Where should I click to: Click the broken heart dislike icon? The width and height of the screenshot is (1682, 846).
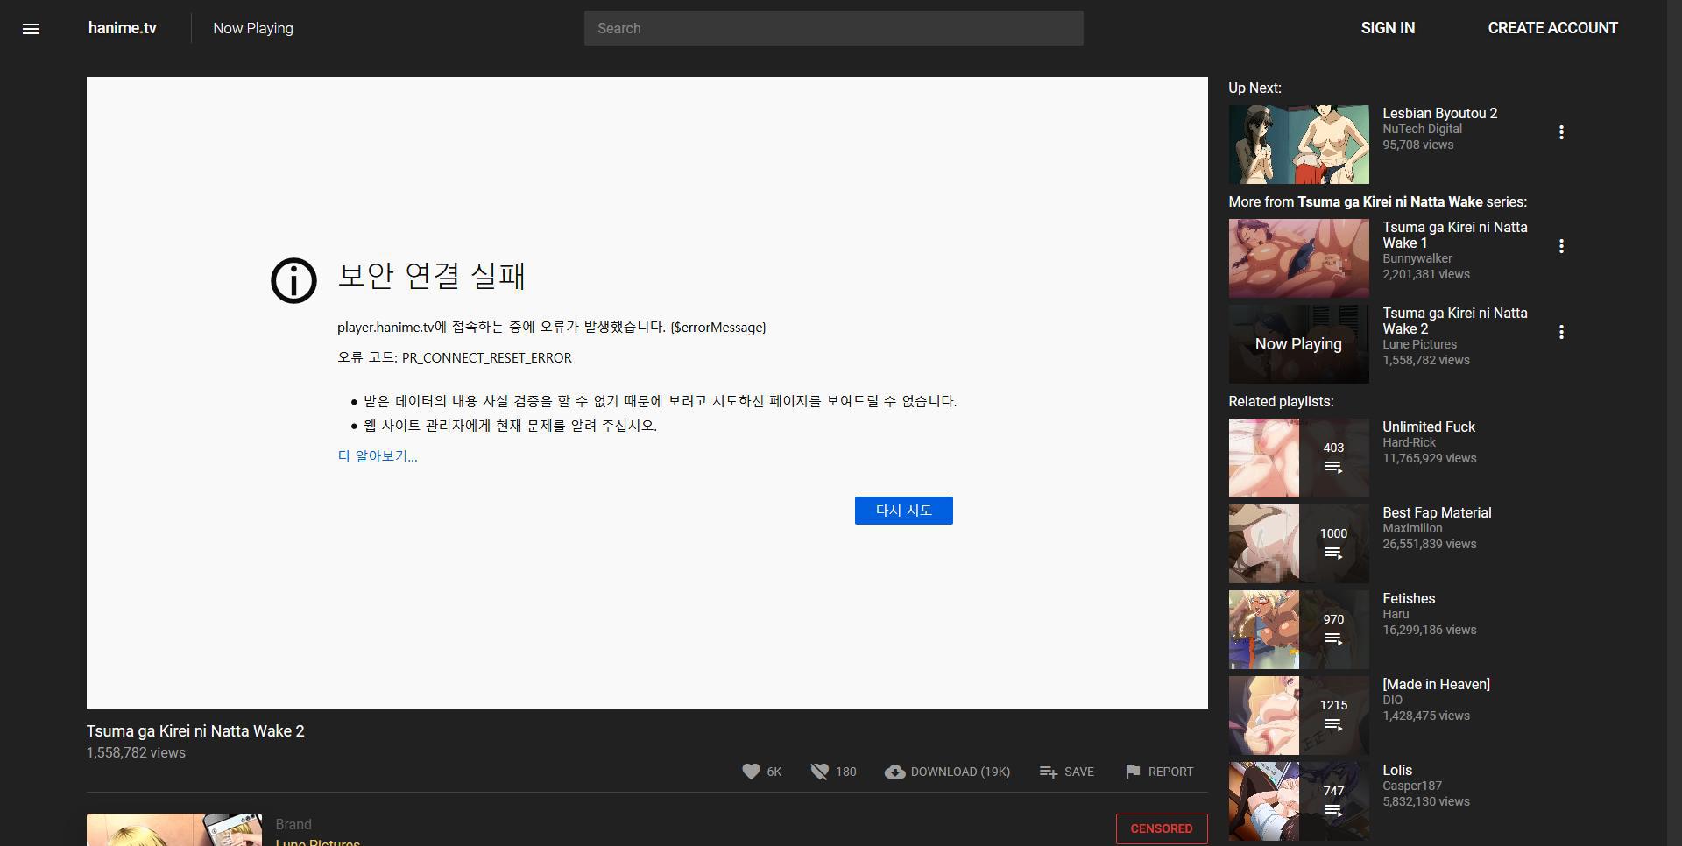coord(819,772)
